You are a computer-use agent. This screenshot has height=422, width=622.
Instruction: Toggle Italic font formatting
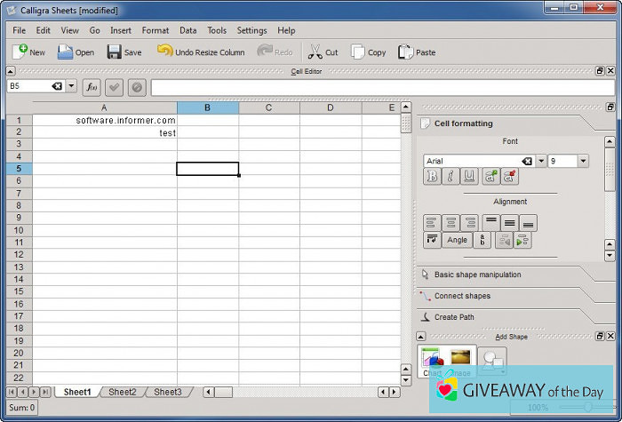coord(451,177)
